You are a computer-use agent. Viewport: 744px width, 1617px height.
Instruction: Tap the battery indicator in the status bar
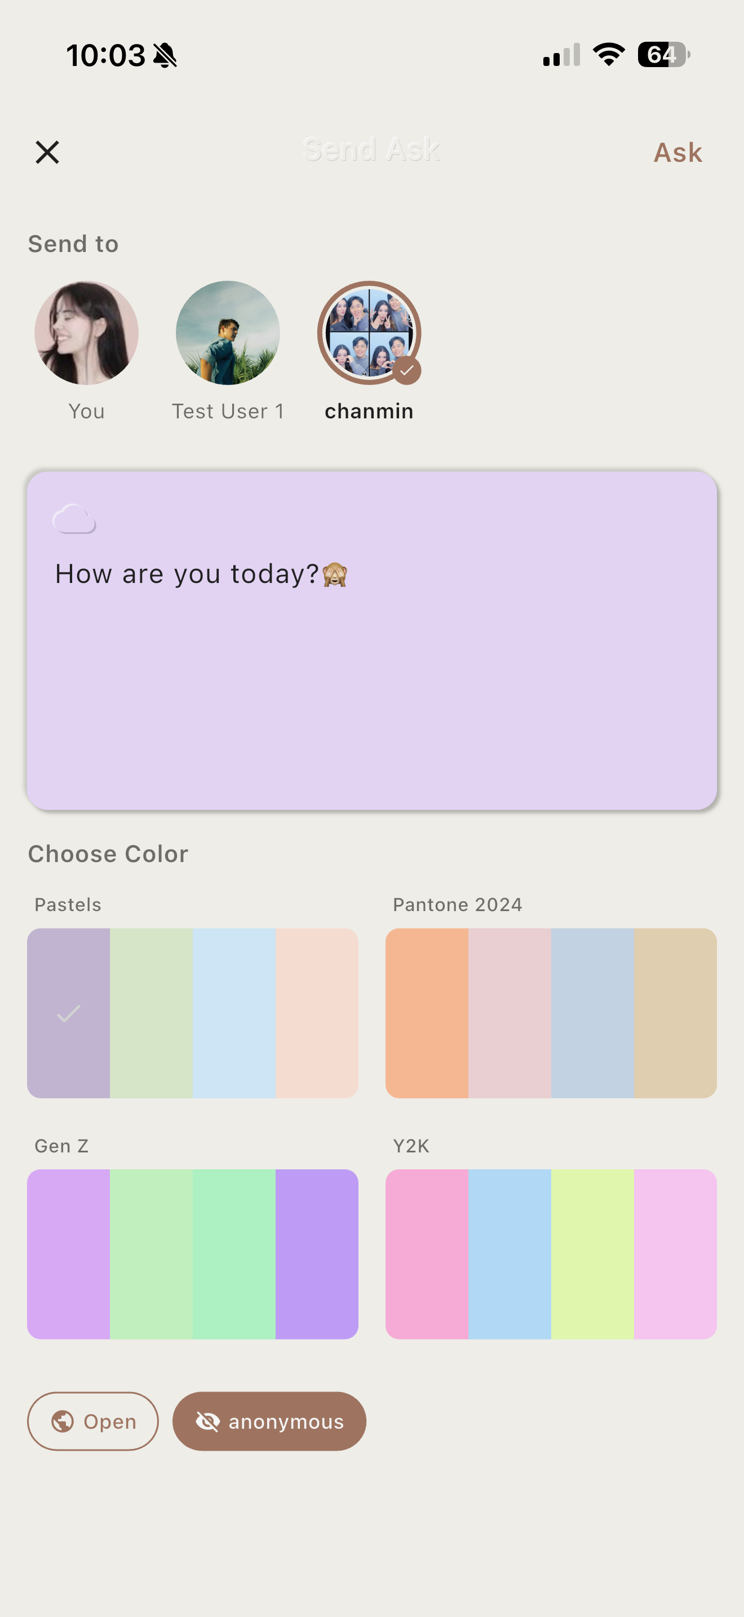(x=664, y=55)
